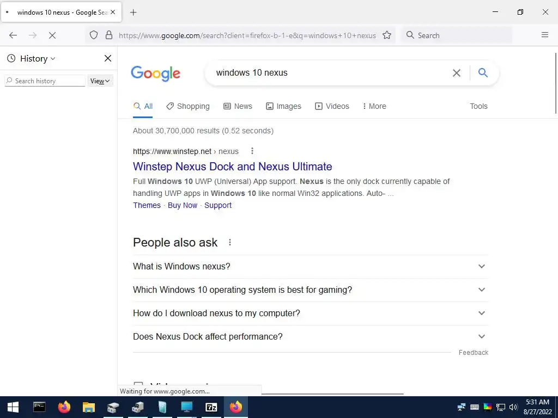Expand 'How do I download nexus' question
The height and width of the screenshot is (418, 558).
click(310, 313)
